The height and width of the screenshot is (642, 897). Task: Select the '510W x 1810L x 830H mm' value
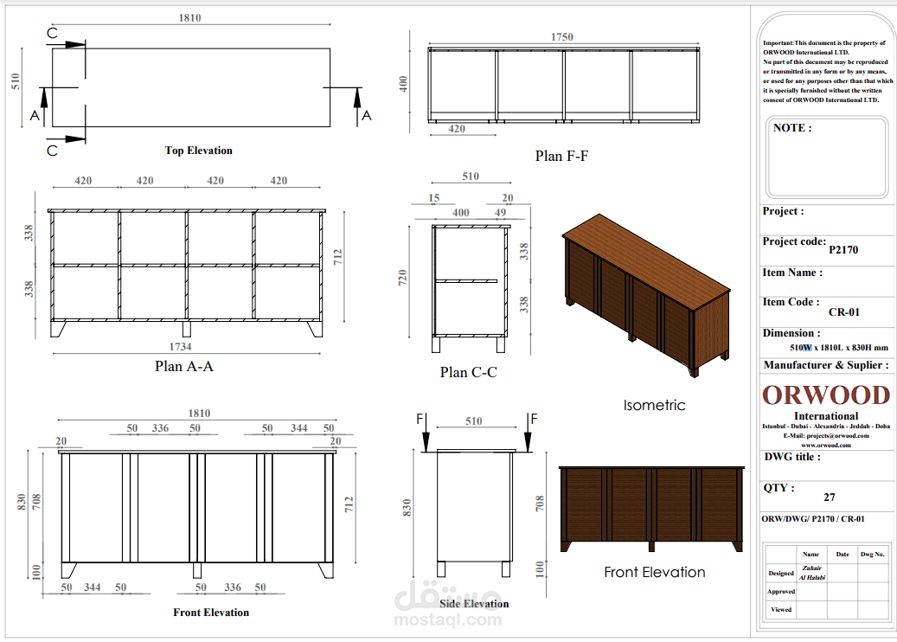(839, 348)
